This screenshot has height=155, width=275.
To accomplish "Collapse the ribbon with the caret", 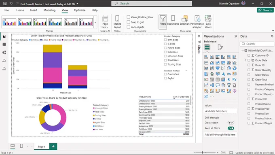I will pyautogui.click(x=273, y=30).
